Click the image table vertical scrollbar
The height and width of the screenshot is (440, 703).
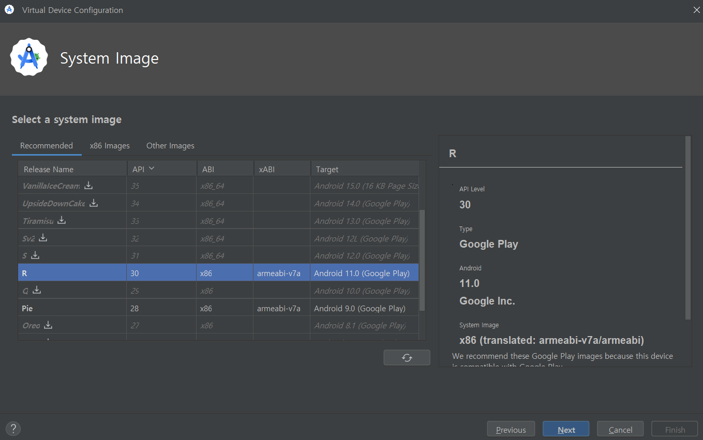(x=422, y=260)
